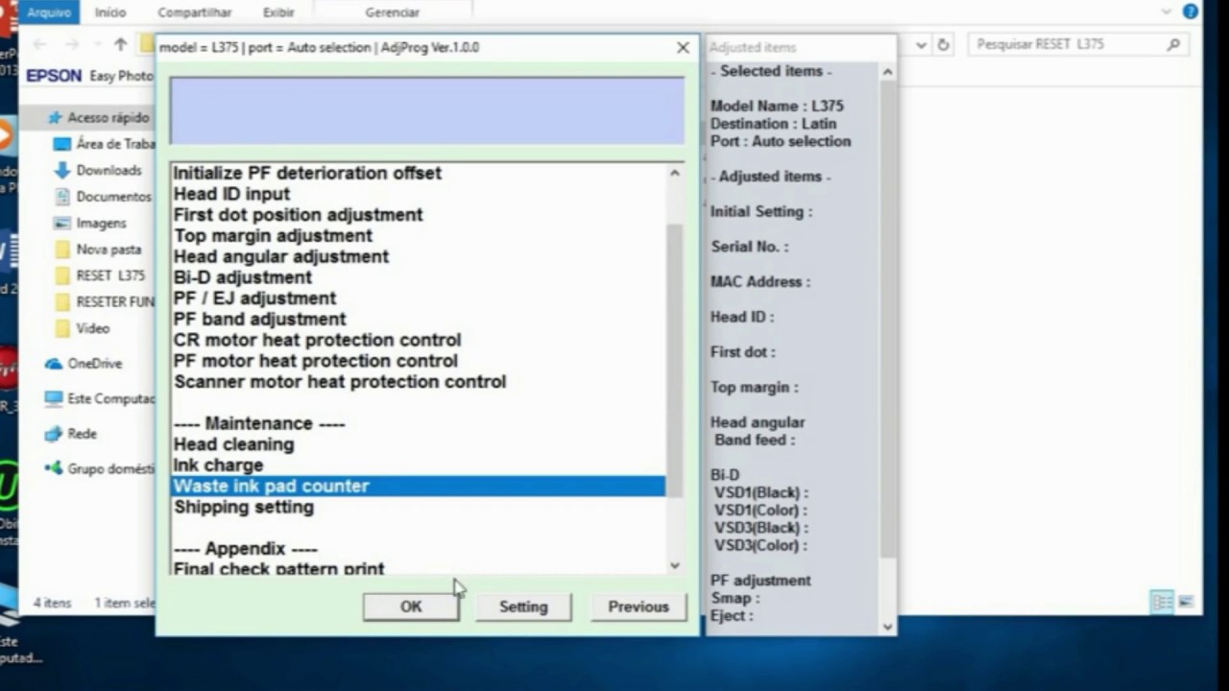Click list scrollbar up arrow in AdjProg
The width and height of the screenshot is (1229, 691).
[x=674, y=174]
